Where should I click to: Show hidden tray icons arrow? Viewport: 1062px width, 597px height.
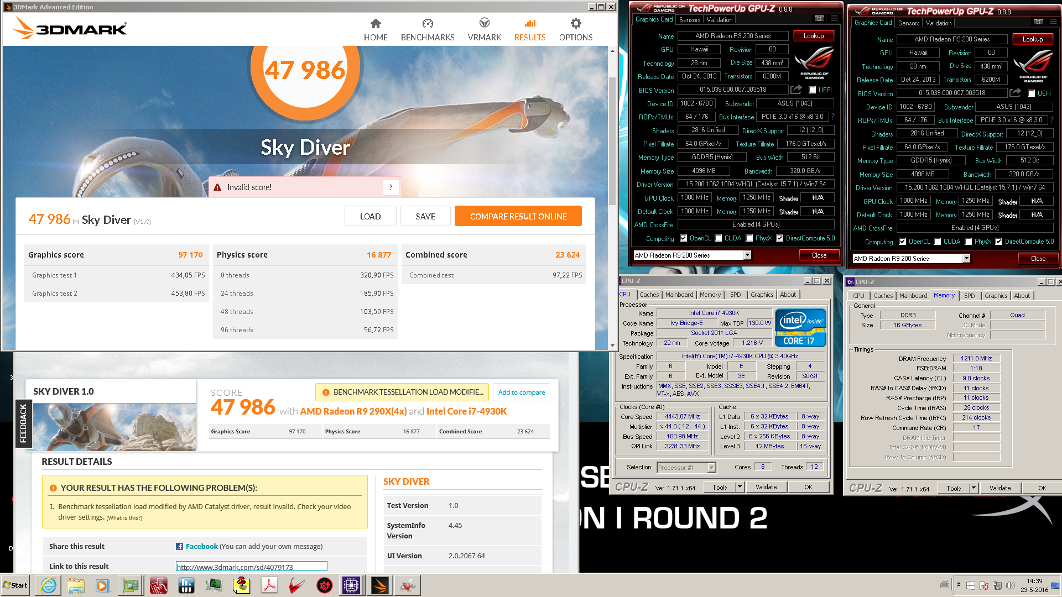click(959, 584)
